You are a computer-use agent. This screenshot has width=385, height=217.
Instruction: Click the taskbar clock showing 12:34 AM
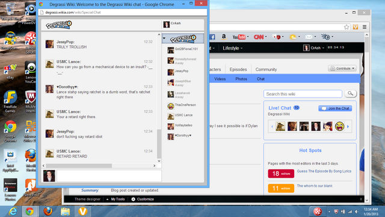pos(371,212)
